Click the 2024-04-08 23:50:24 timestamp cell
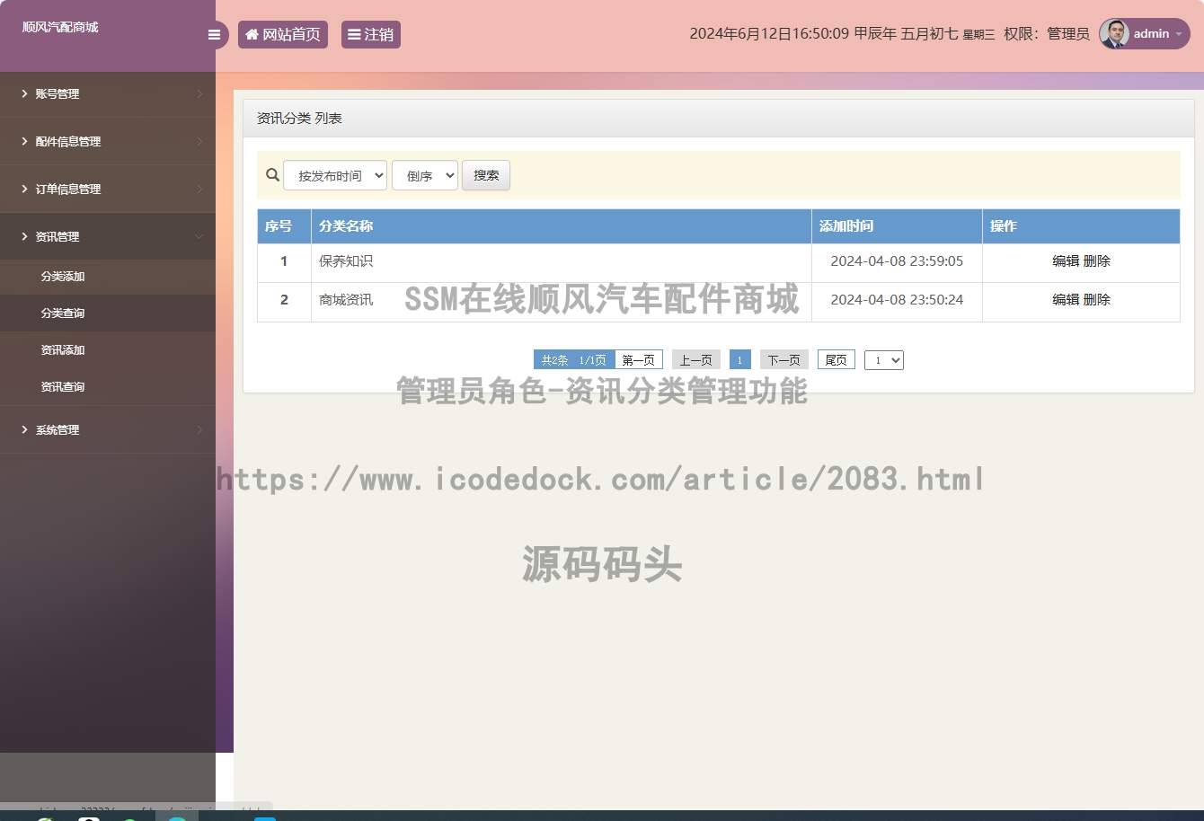 897,300
